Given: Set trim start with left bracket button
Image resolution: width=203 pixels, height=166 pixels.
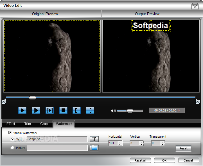Looking at the screenshot, I should point(77,110).
